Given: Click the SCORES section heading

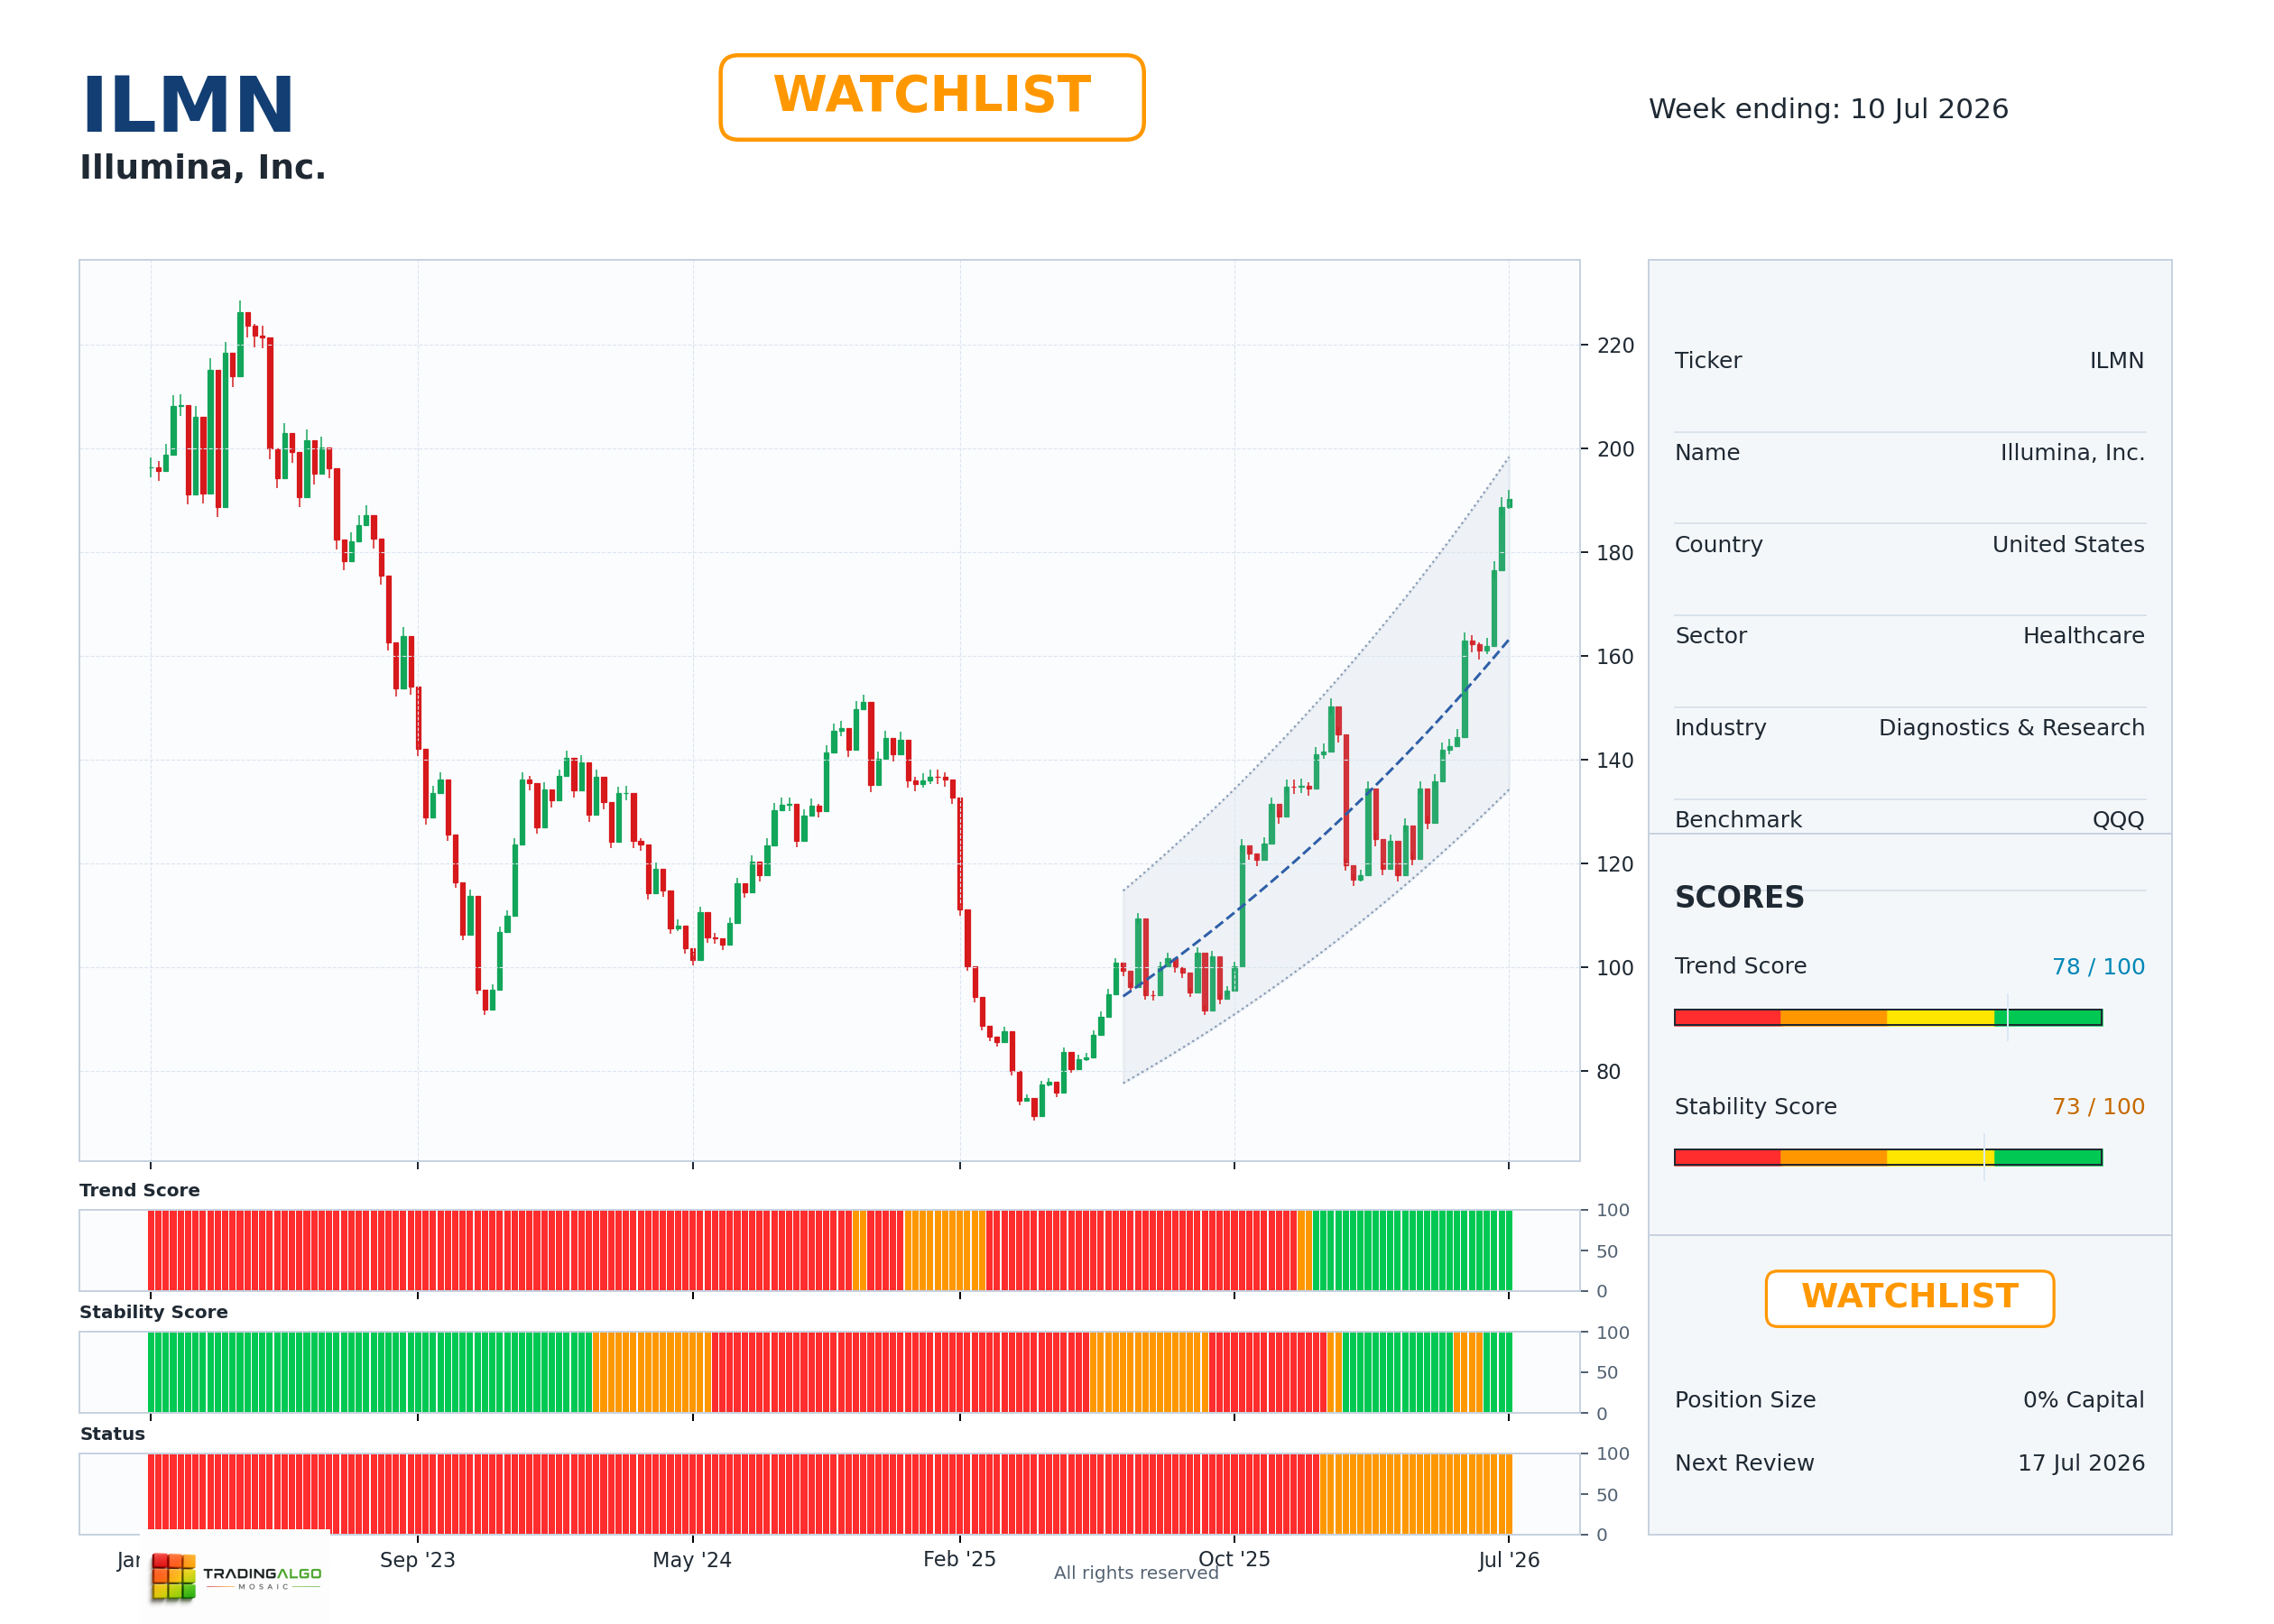Looking at the screenshot, I should point(1739,897).
